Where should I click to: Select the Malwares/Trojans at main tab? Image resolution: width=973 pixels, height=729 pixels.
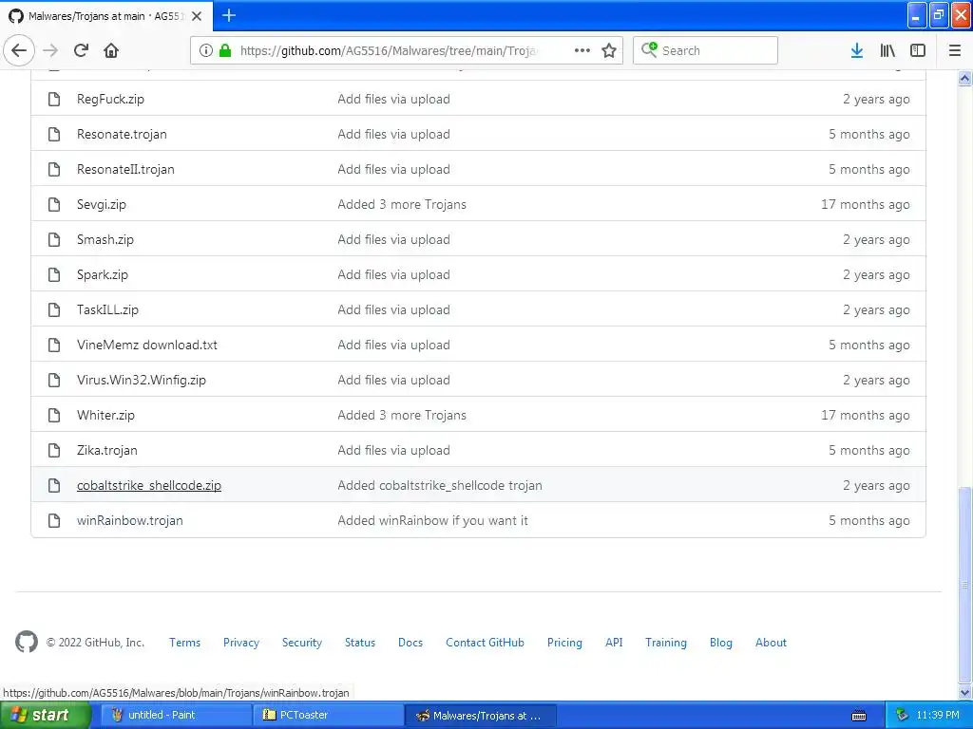click(105, 16)
